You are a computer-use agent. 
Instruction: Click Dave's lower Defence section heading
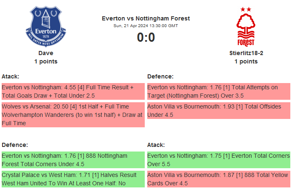click(x=15, y=145)
